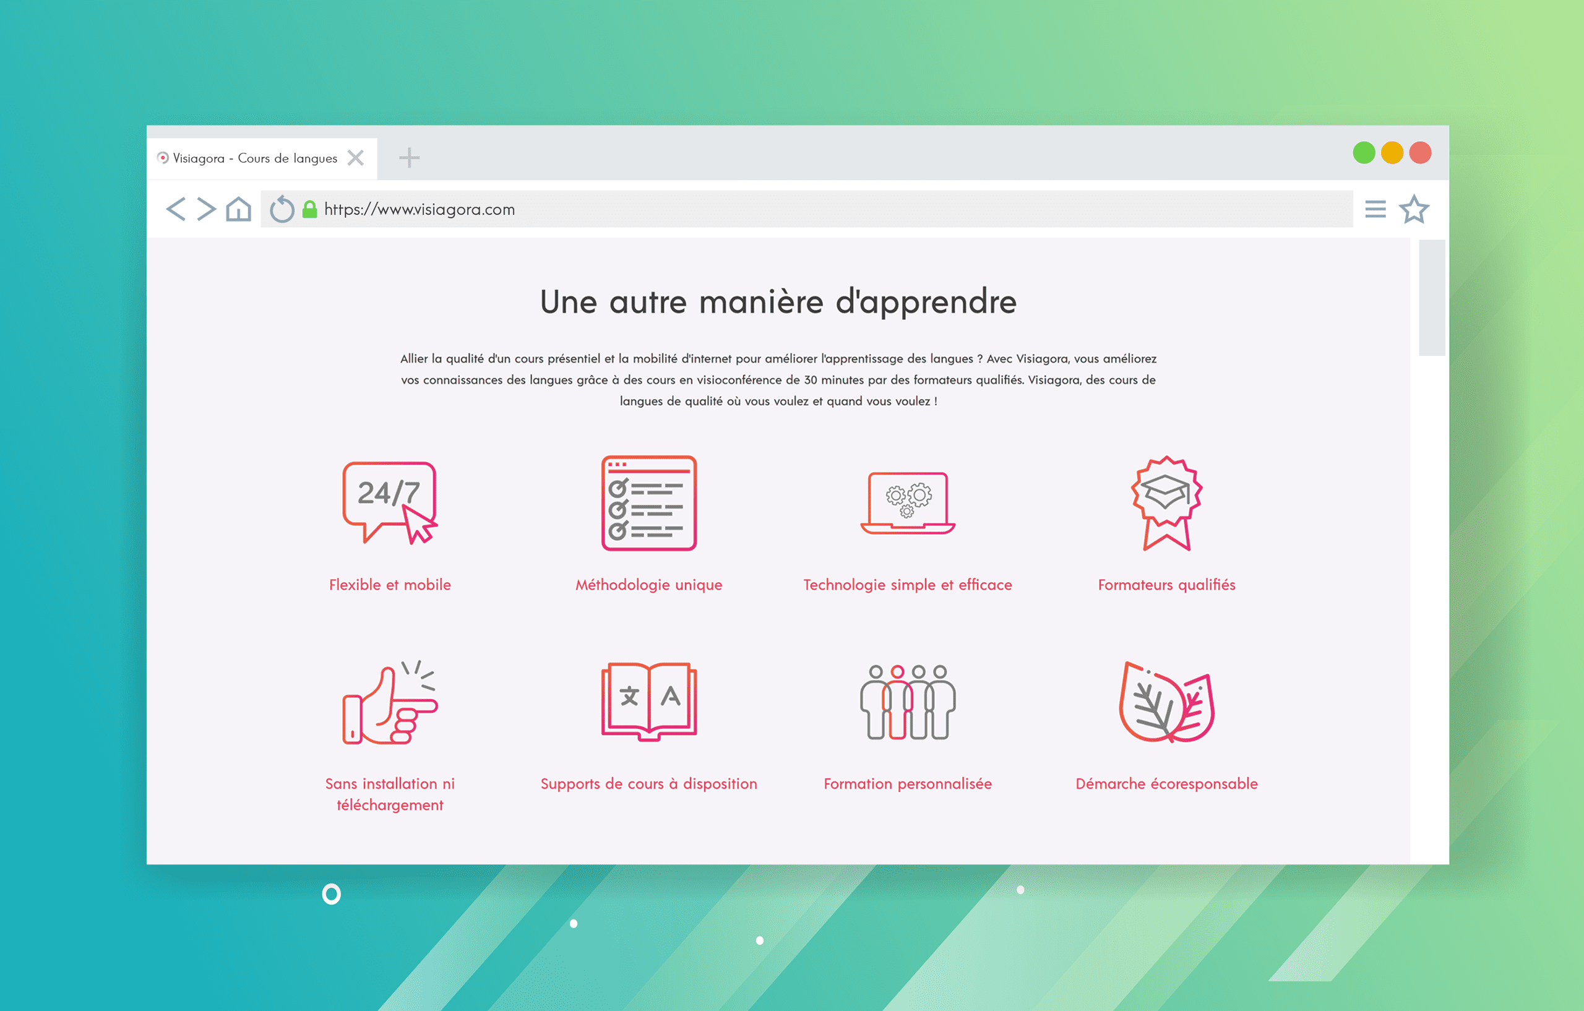Click the laptop with gears icon
The width and height of the screenshot is (1584, 1011).
[908, 503]
